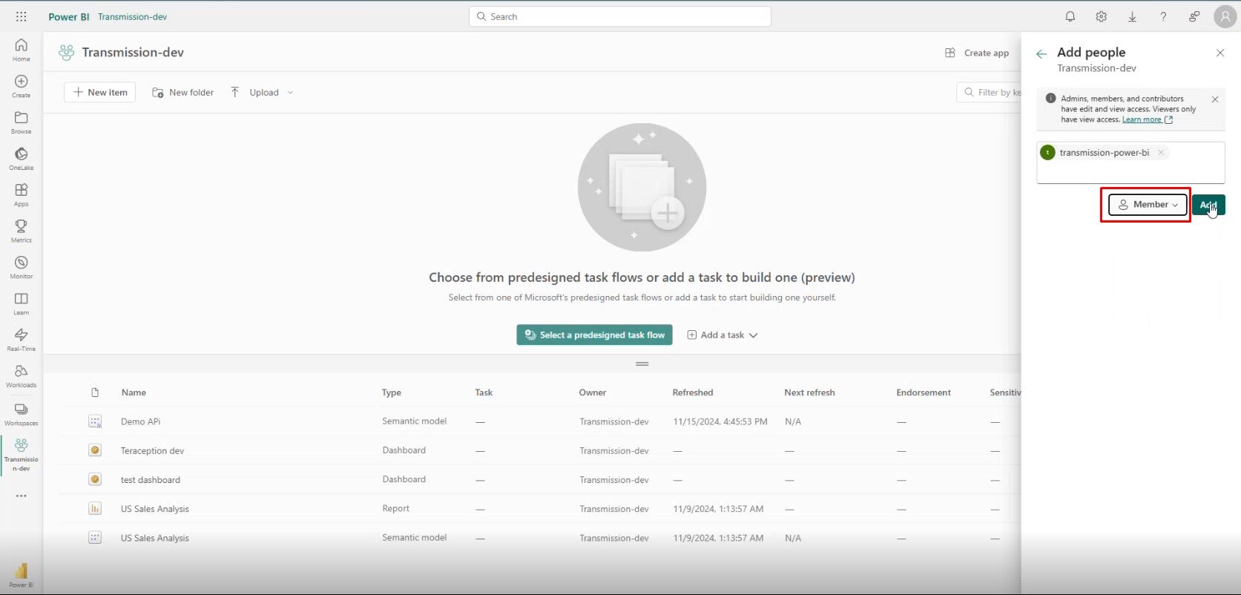Click the Demo APi semantic model icon
The height and width of the screenshot is (595, 1241).
[x=95, y=421]
